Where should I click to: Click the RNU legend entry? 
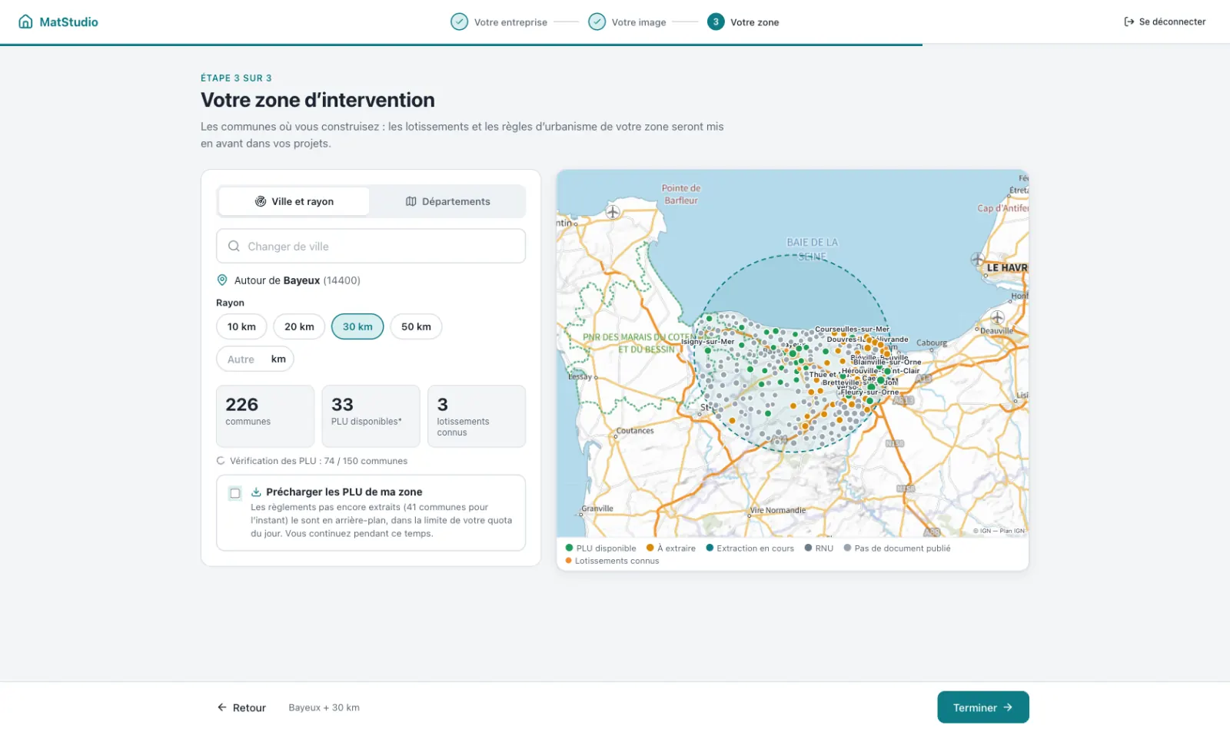(x=819, y=548)
